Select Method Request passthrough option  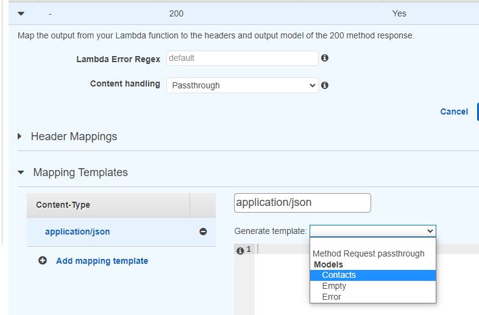[x=369, y=253]
